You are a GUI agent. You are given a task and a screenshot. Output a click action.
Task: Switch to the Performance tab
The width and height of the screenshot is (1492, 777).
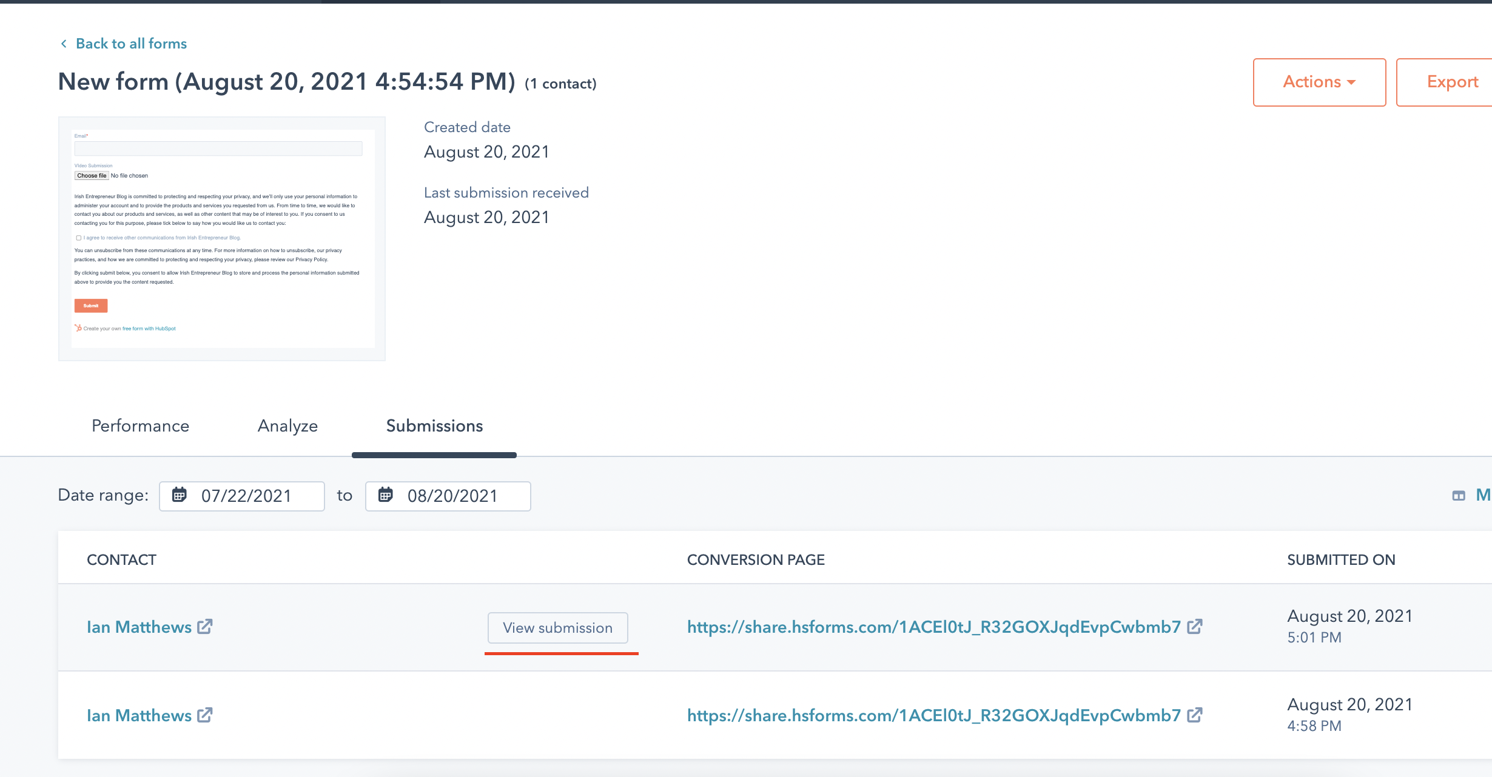tap(140, 426)
